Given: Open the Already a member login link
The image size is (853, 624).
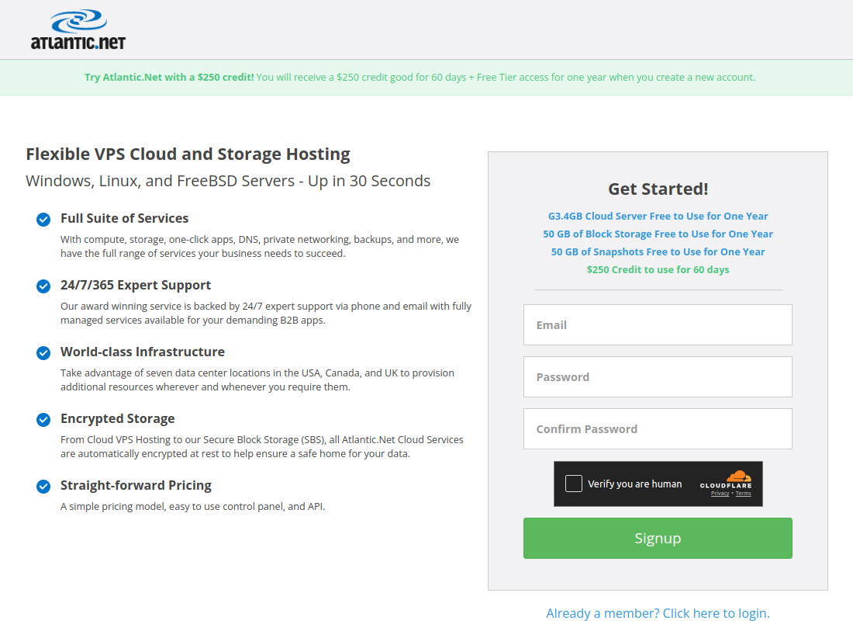Looking at the screenshot, I should pos(658,613).
